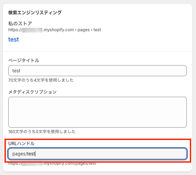Screen dimensions: 196x175
Task: Click the URLハンドル field label
Action: (21, 143)
